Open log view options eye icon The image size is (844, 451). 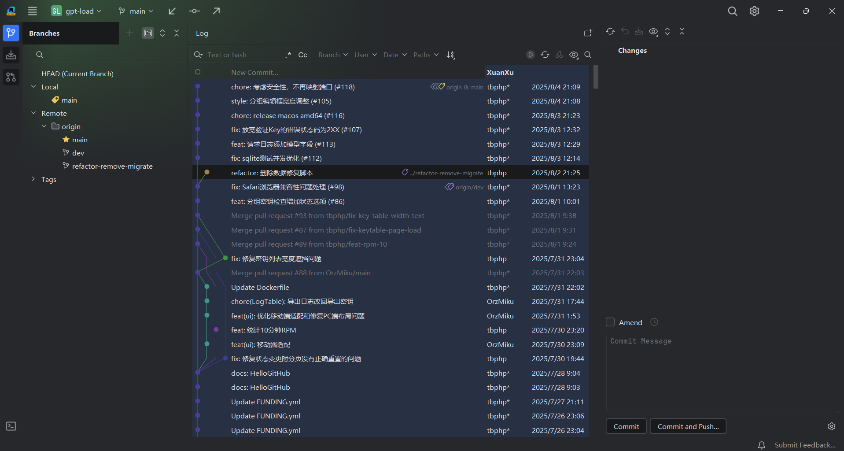pos(574,55)
